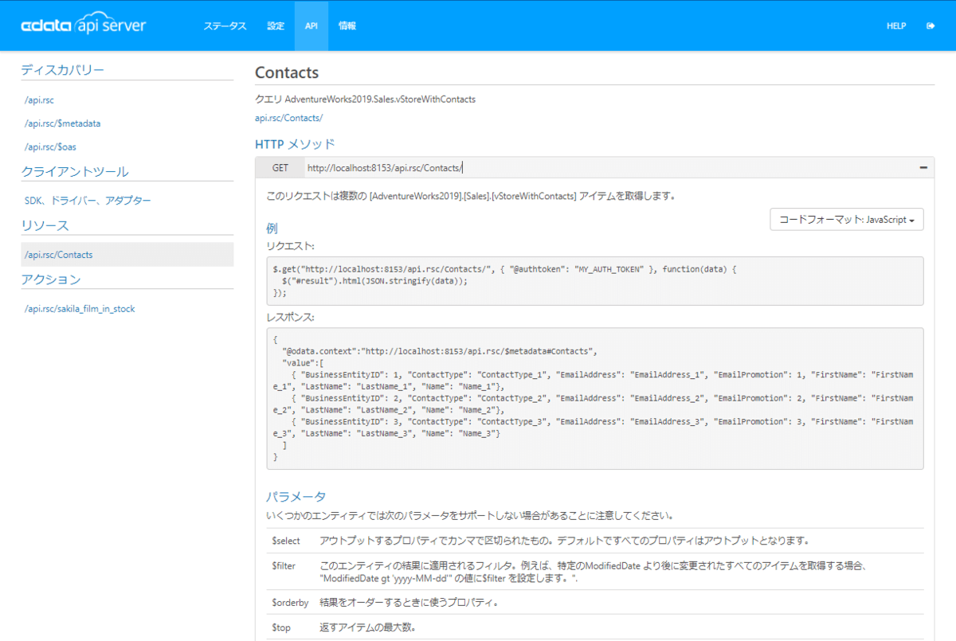The image size is (956, 641).
Task: Select /api.rsc/Contacts in resources list
Action: (x=59, y=255)
